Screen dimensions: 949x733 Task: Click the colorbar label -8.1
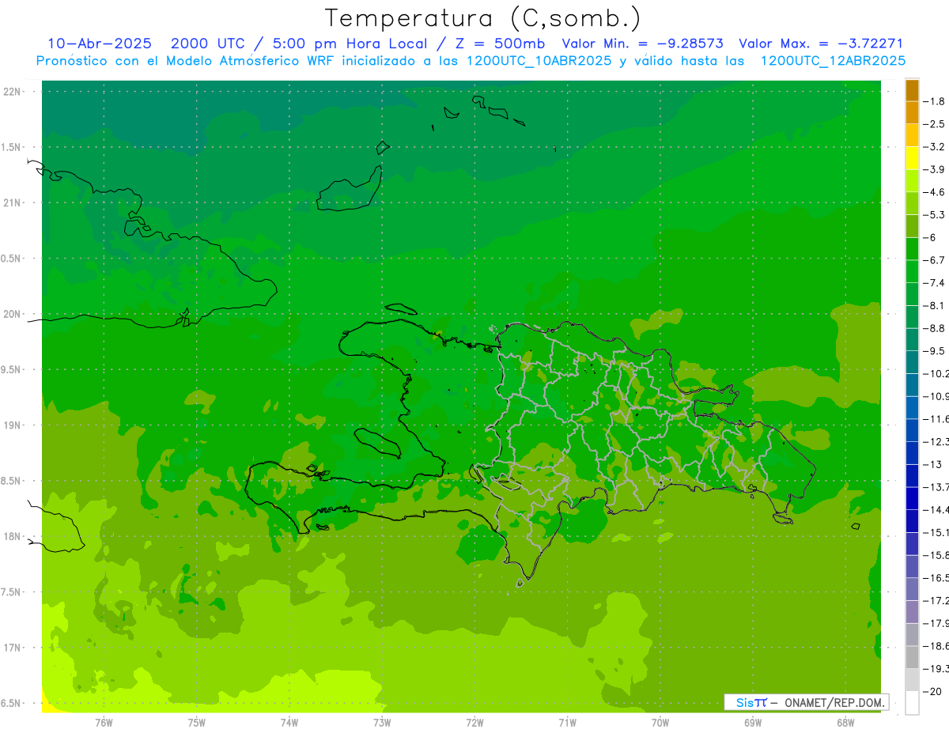pyautogui.click(x=934, y=305)
